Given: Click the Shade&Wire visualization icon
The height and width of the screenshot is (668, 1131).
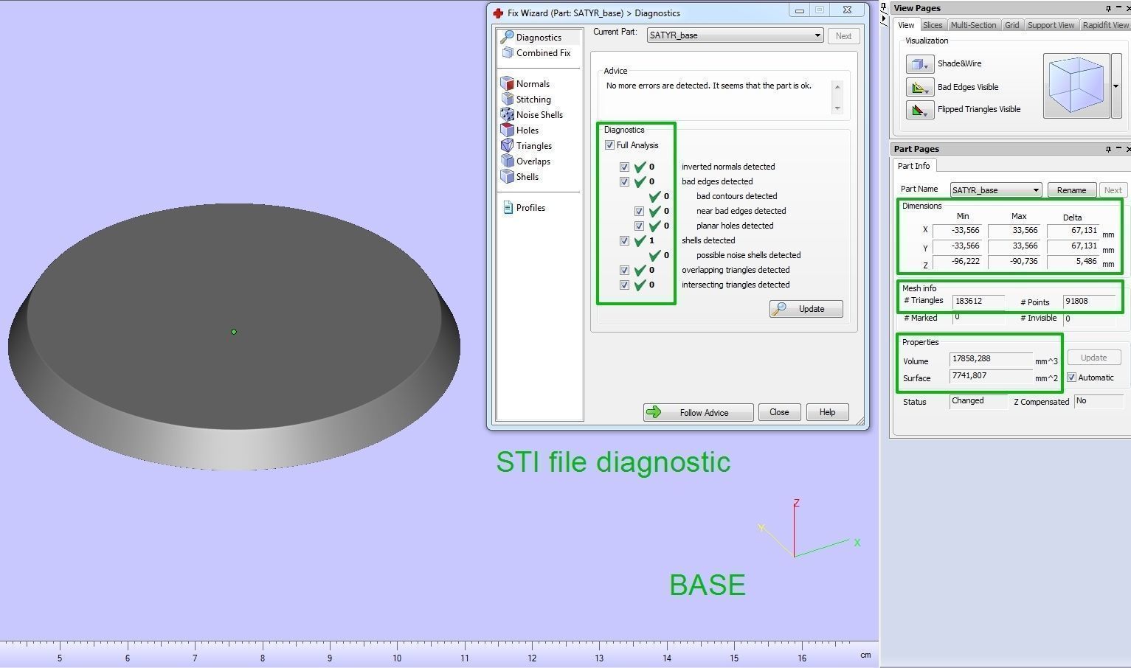Looking at the screenshot, I should point(920,64).
